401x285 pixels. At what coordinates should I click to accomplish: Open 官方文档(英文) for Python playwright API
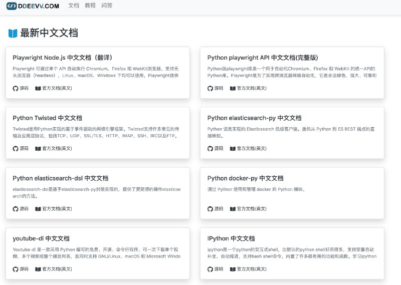coord(252,88)
